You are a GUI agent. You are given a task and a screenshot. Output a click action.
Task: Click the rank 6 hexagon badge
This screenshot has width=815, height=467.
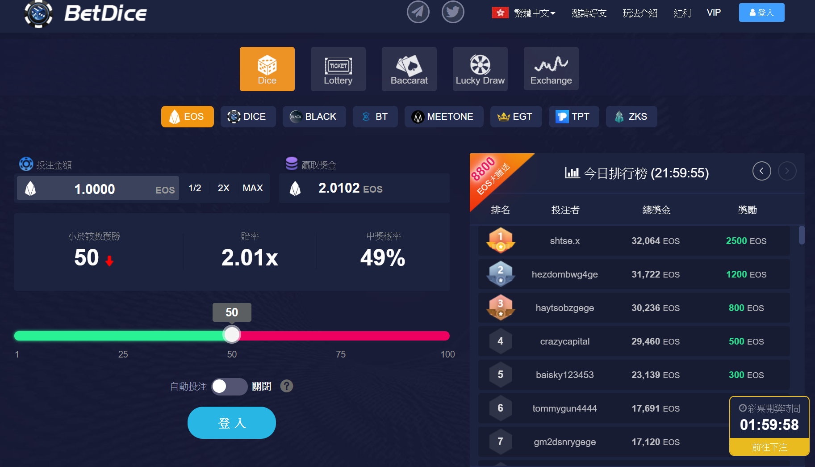click(501, 408)
